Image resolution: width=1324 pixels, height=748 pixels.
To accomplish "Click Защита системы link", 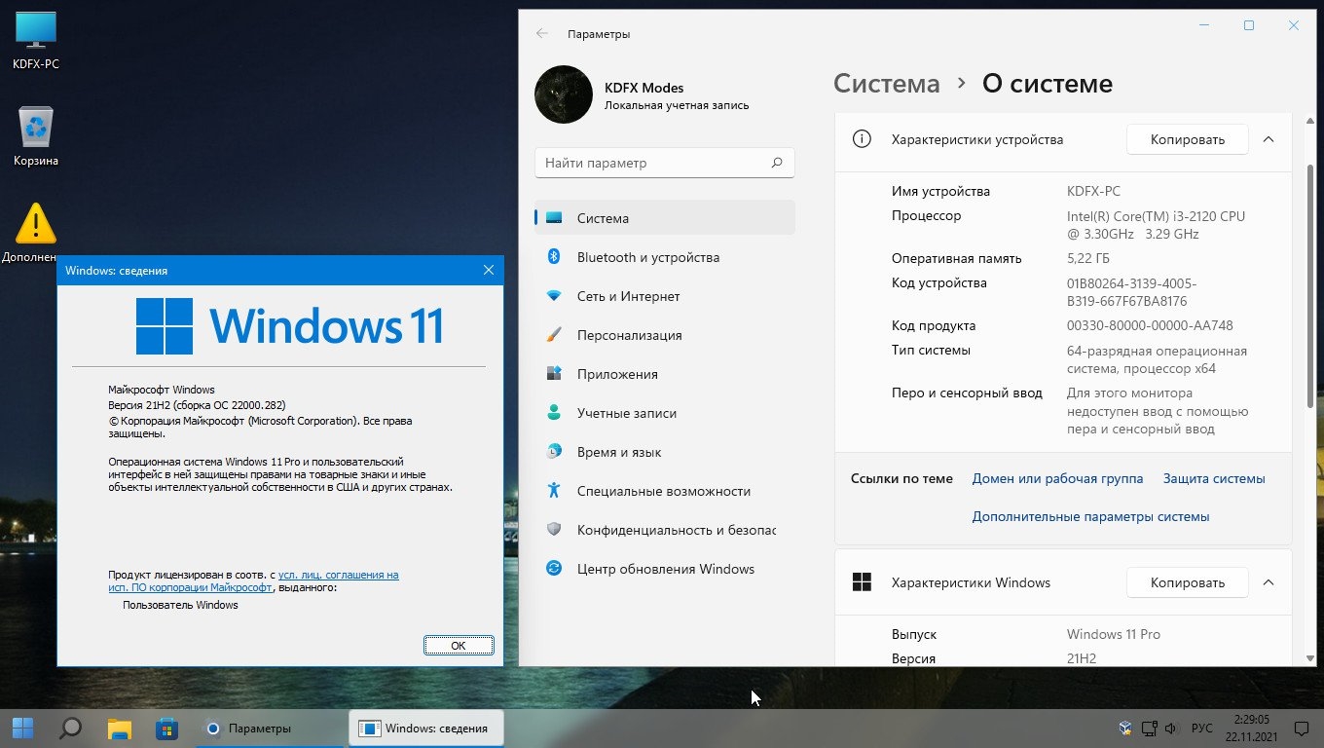I will click(x=1213, y=478).
